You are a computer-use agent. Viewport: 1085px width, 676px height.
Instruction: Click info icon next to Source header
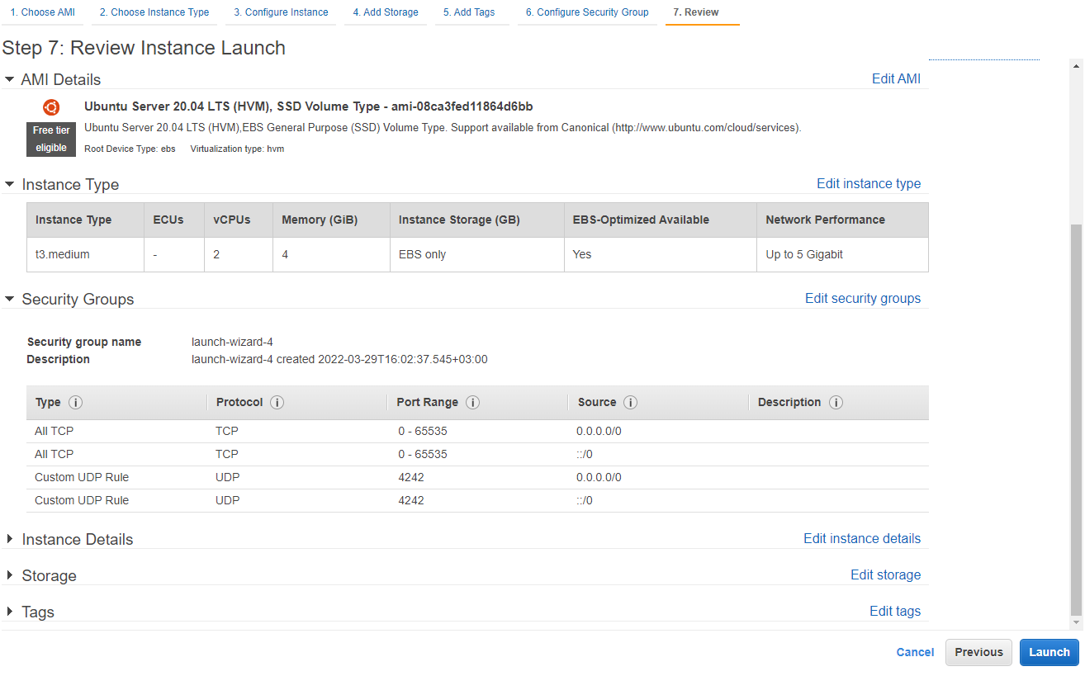point(631,403)
